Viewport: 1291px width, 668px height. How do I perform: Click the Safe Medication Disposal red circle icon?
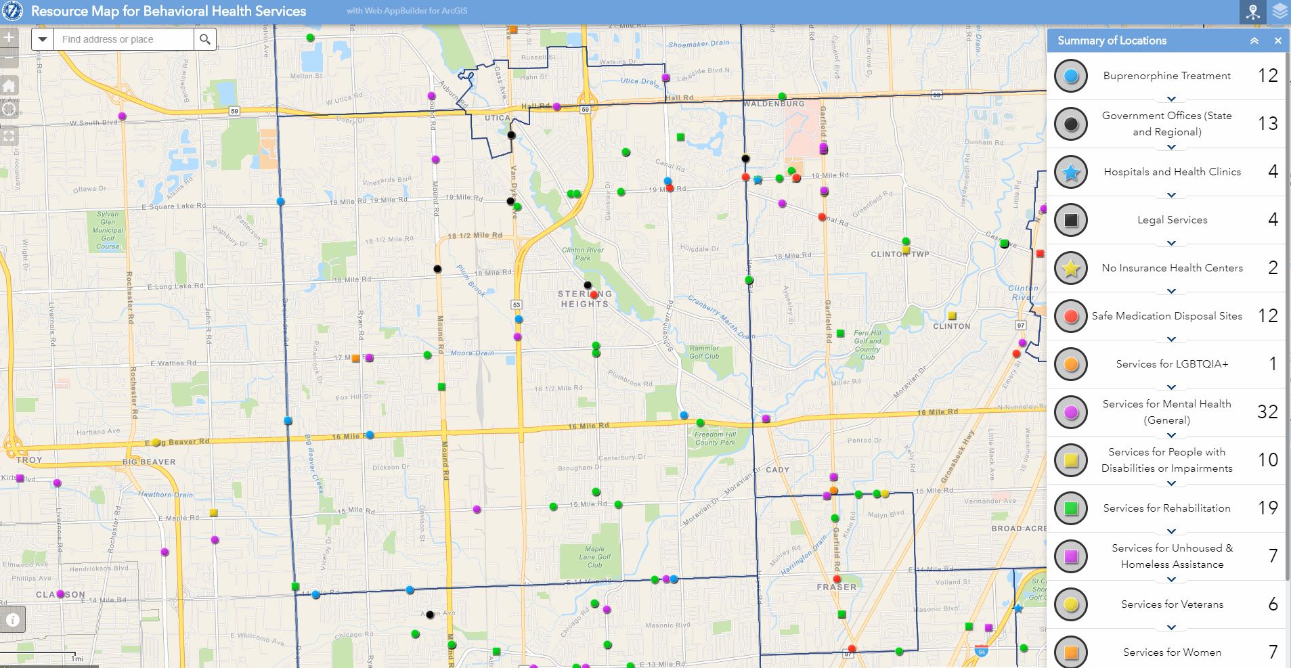pyautogui.click(x=1070, y=316)
